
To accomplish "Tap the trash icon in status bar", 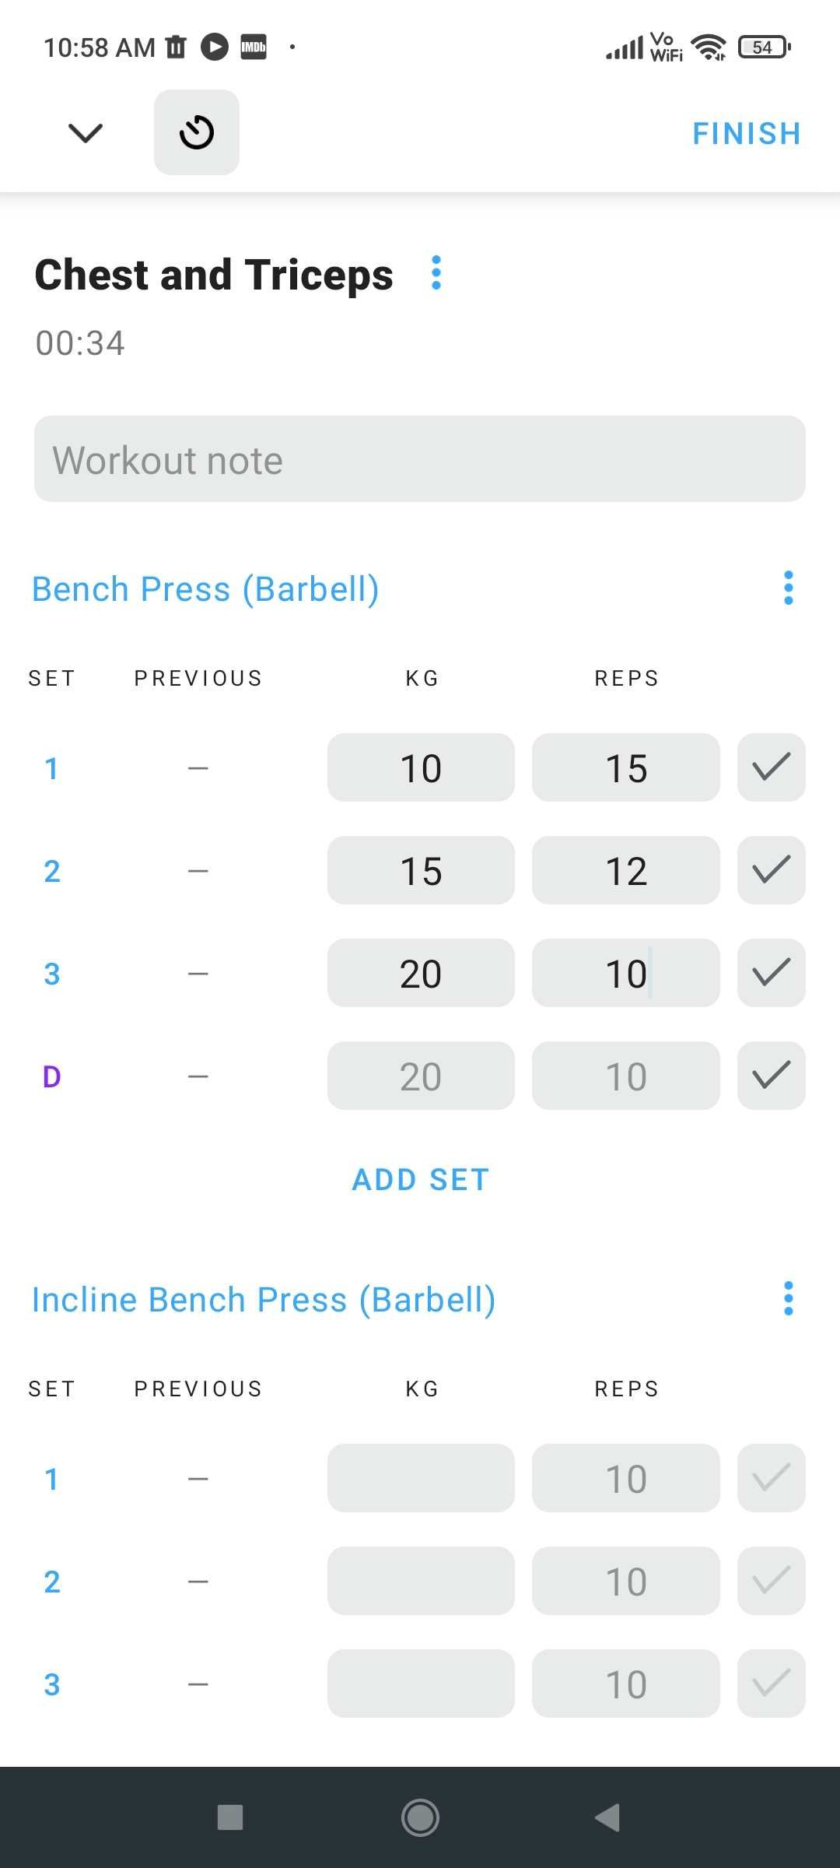I will [x=175, y=47].
